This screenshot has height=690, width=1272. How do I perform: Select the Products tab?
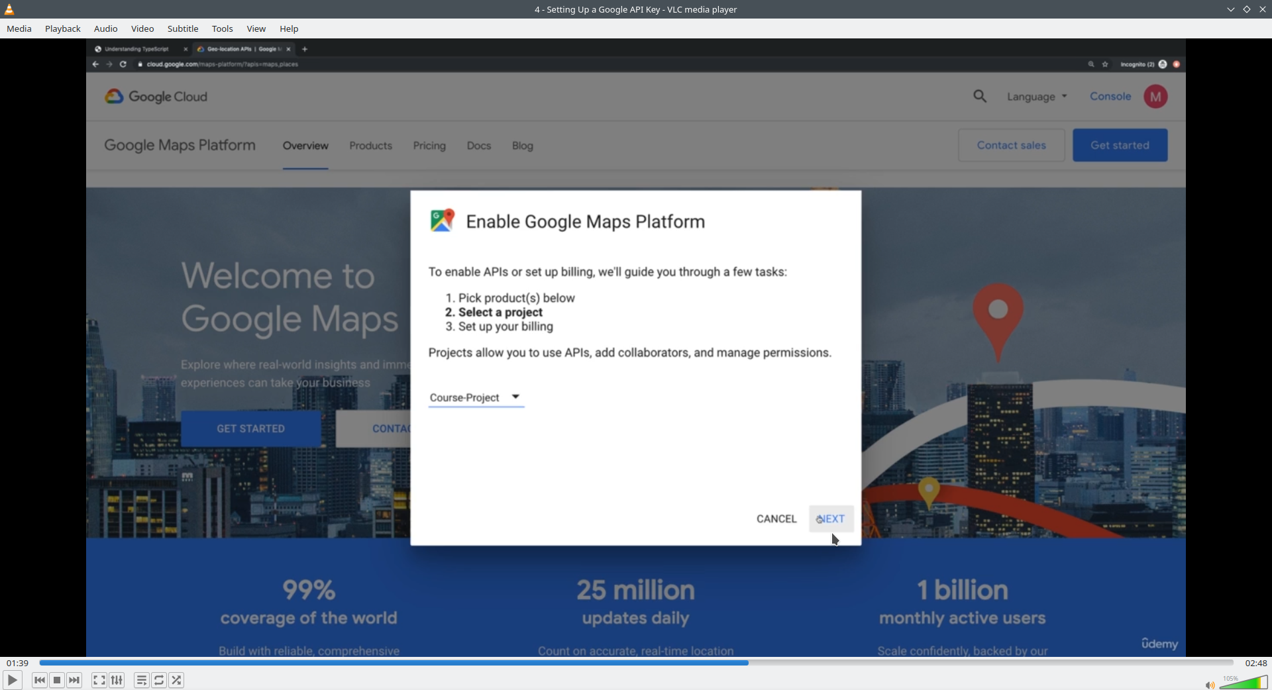[x=370, y=146]
